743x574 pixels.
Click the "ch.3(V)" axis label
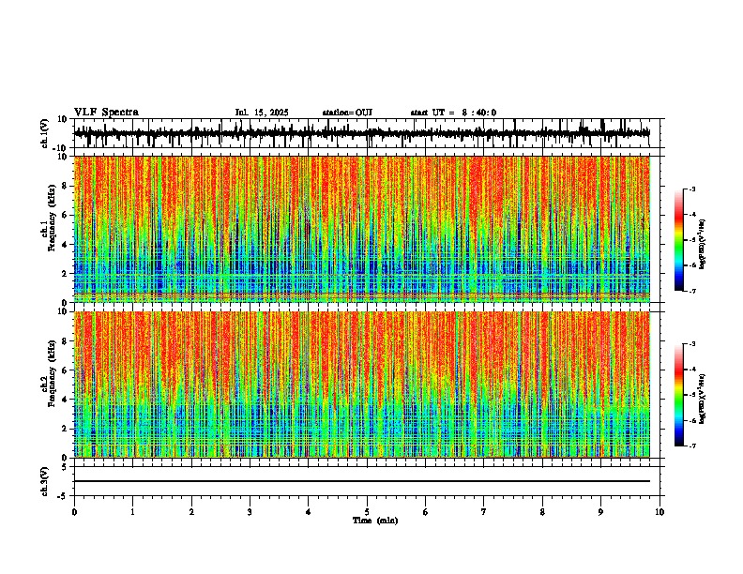pyautogui.click(x=45, y=481)
